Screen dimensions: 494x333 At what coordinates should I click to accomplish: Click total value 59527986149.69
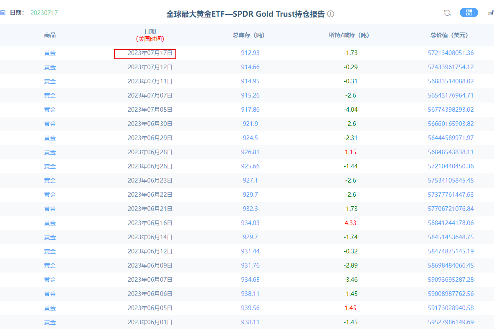pyautogui.click(x=451, y=322)
